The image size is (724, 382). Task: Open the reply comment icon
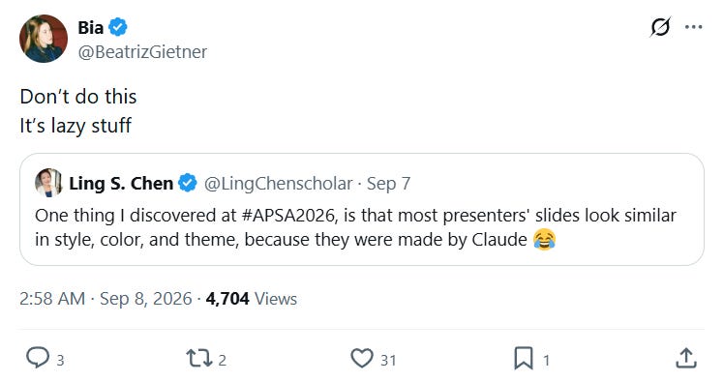tap(38, 358)
